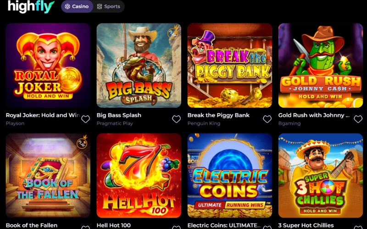Open Electric Coins game thumbnail
This screenshot has height=229, width=367.
(229, 175)
